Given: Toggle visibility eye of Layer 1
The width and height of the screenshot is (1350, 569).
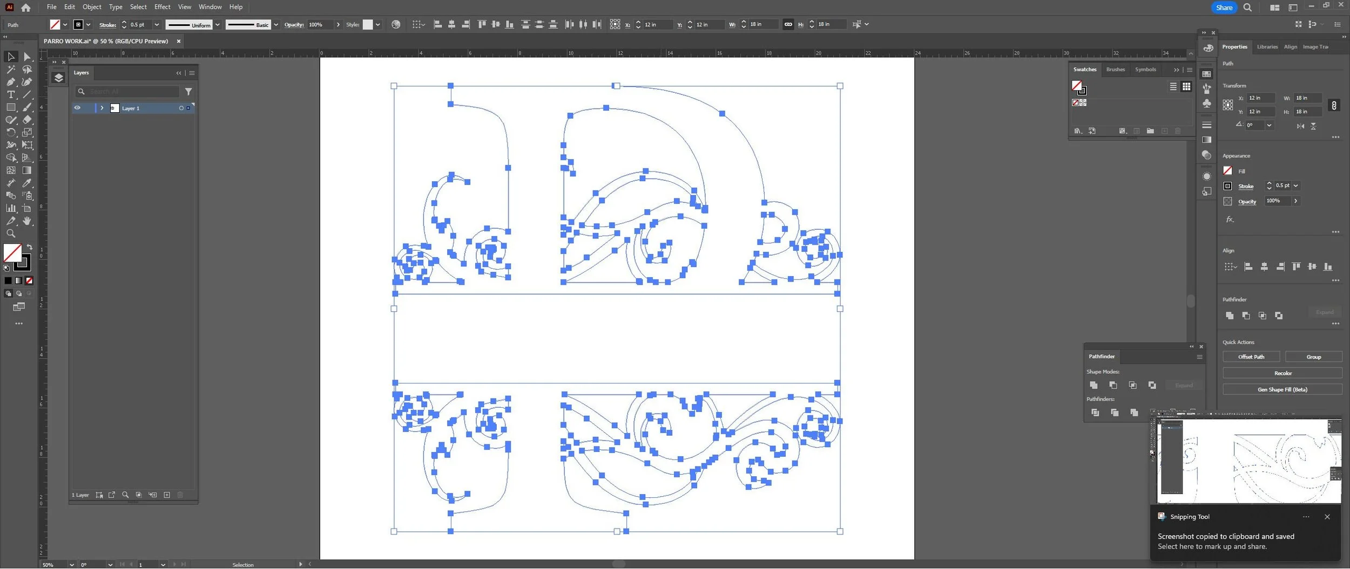Looking at the screenshot, I should point(77,108).
